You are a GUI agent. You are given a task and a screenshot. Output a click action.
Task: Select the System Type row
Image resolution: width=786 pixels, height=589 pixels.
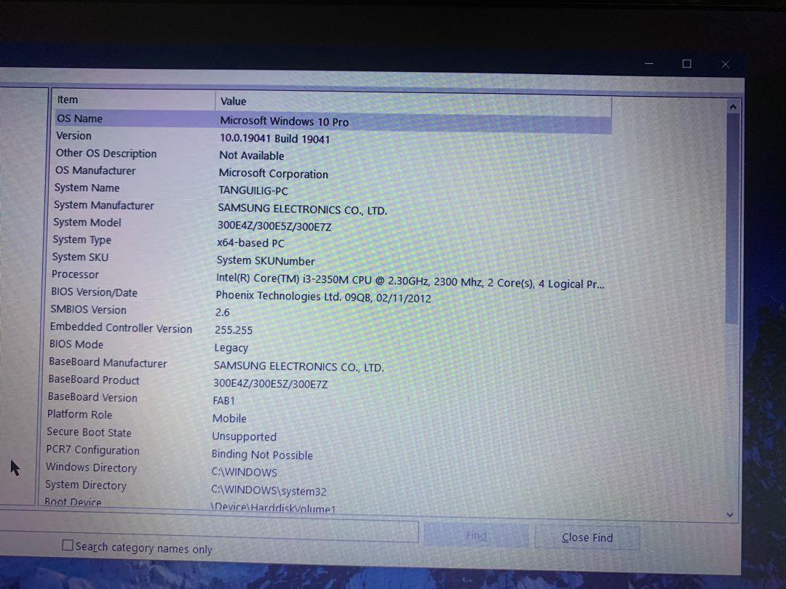click(x=82, y=240)
